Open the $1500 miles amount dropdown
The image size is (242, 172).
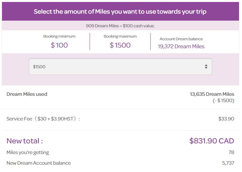pyautogui.click(x=120, y=67)
